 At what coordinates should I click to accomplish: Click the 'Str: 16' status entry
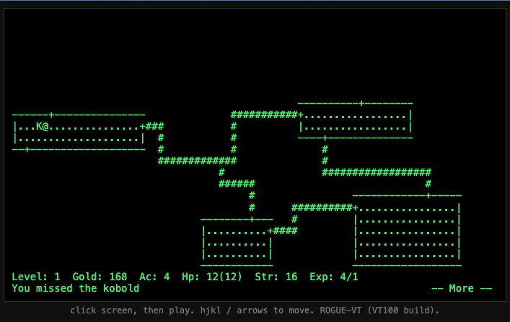pyautogui.click(x=276, y=277)
